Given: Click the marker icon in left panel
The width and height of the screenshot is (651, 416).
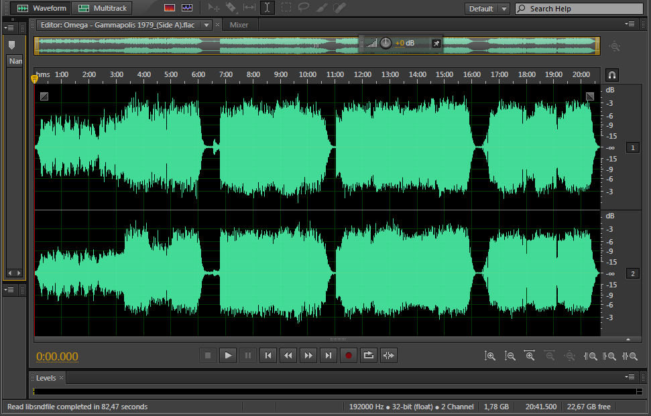Looking at the screenshot, I should pos(11,45).
